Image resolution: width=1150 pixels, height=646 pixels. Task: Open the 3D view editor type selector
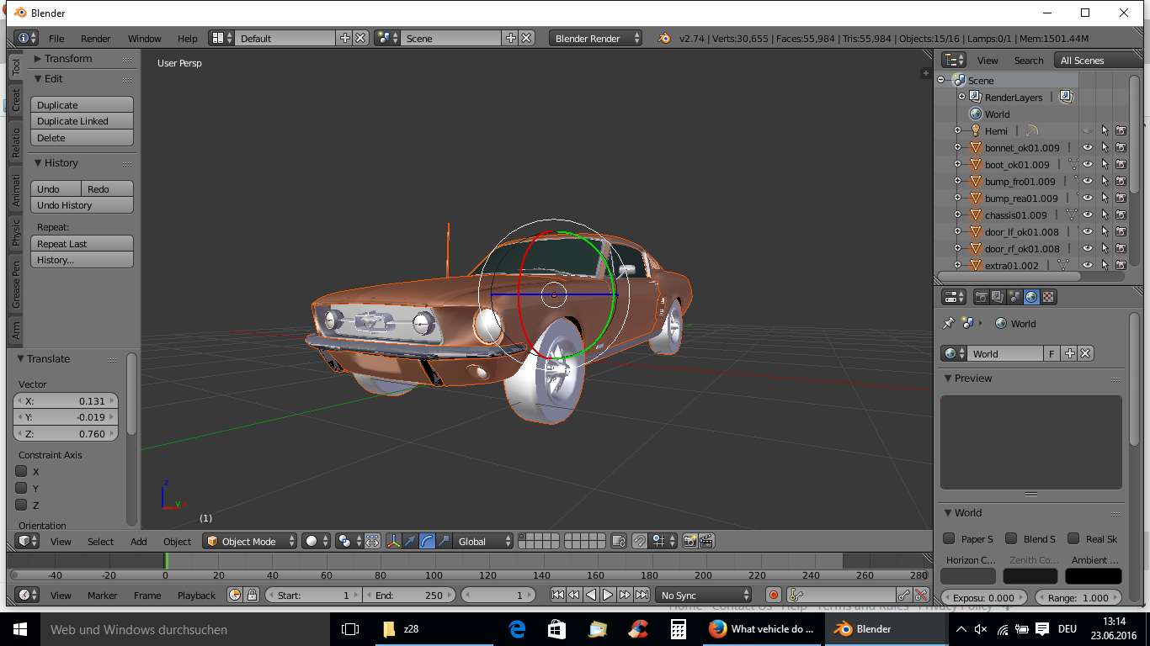(x=28, y=541)
